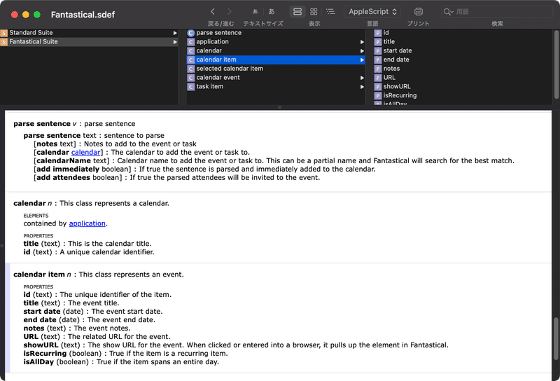560x381 pixels.
Task: Click the add immediately boolean parameter line
Action: pos(204,169)
